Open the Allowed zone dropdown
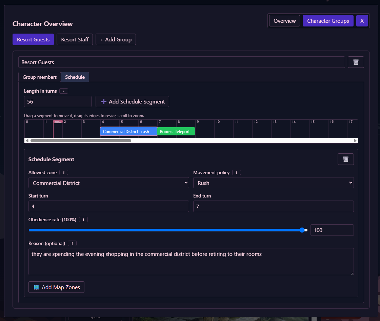 tap(109, 183)
